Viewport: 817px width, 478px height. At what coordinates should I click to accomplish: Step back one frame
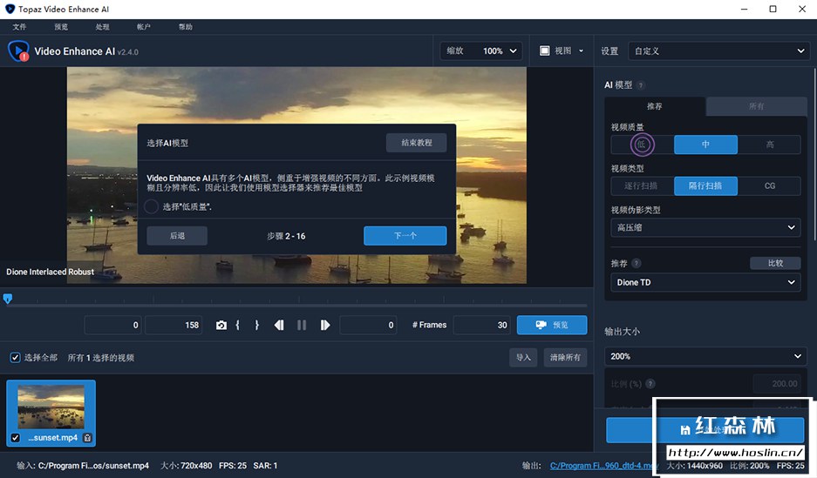coord(279,325)
